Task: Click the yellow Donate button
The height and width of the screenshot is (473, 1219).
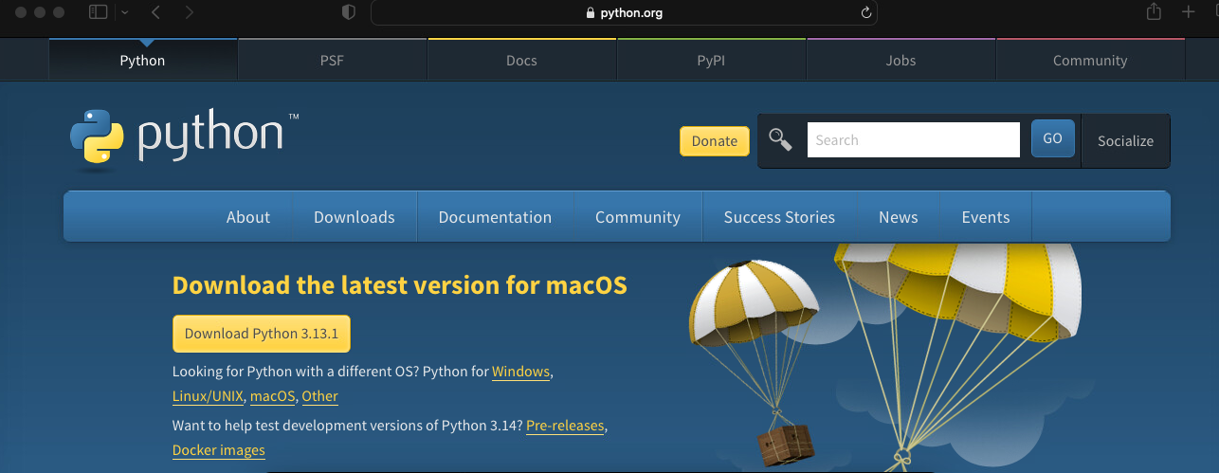Action: coord(714,141)
